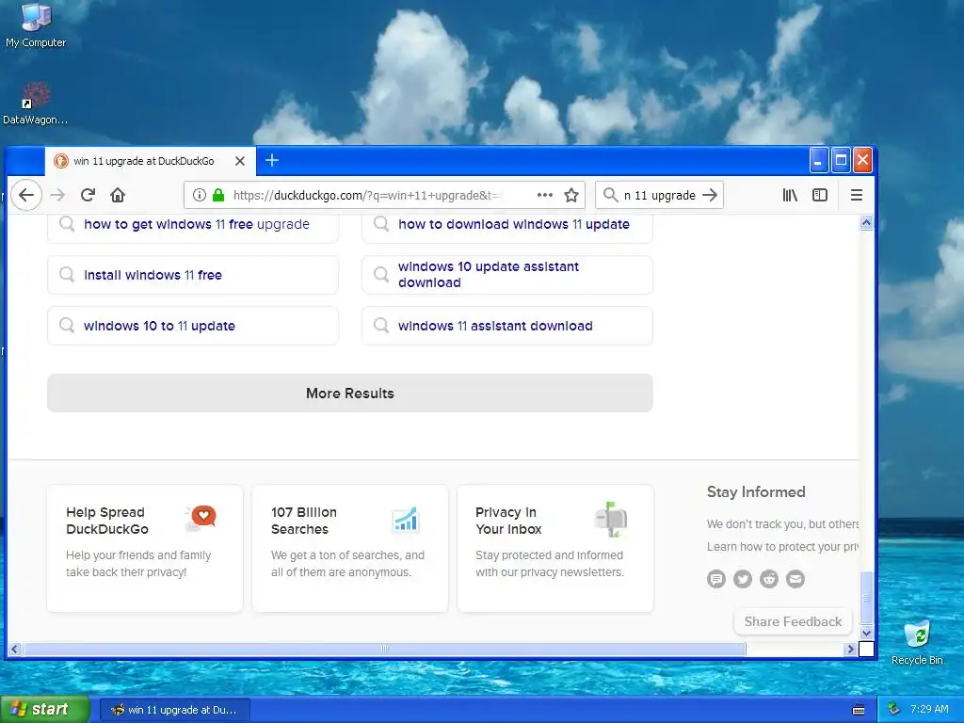Open the Library icon
This screenshot has width=964, height=723.
[790, 195]
